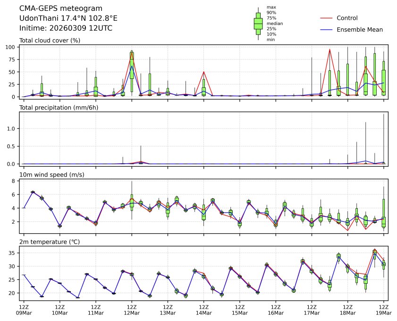Image resolution: width=397 pixels, height=321 pixels.
Task: Click the red Control legend line
Action: [x=327, y=18]
